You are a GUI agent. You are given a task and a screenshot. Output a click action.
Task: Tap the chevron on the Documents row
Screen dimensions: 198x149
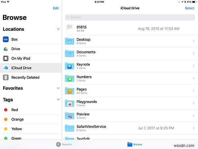click(193, 53)
